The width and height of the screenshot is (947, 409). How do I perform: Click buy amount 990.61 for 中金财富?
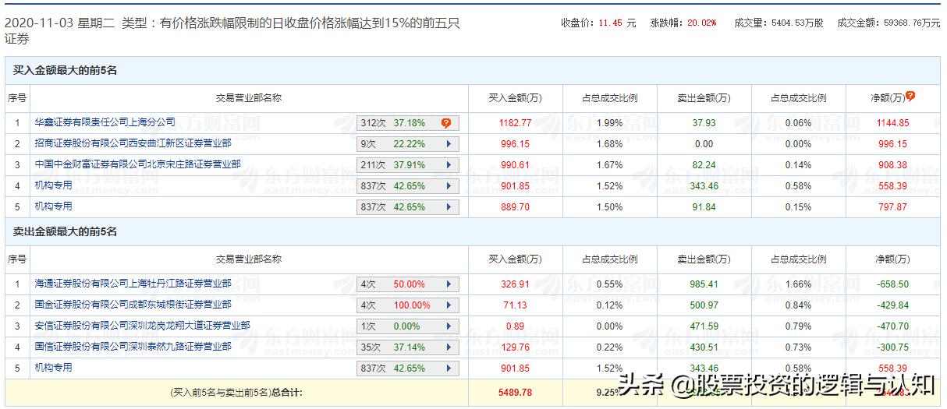point(515,165)
